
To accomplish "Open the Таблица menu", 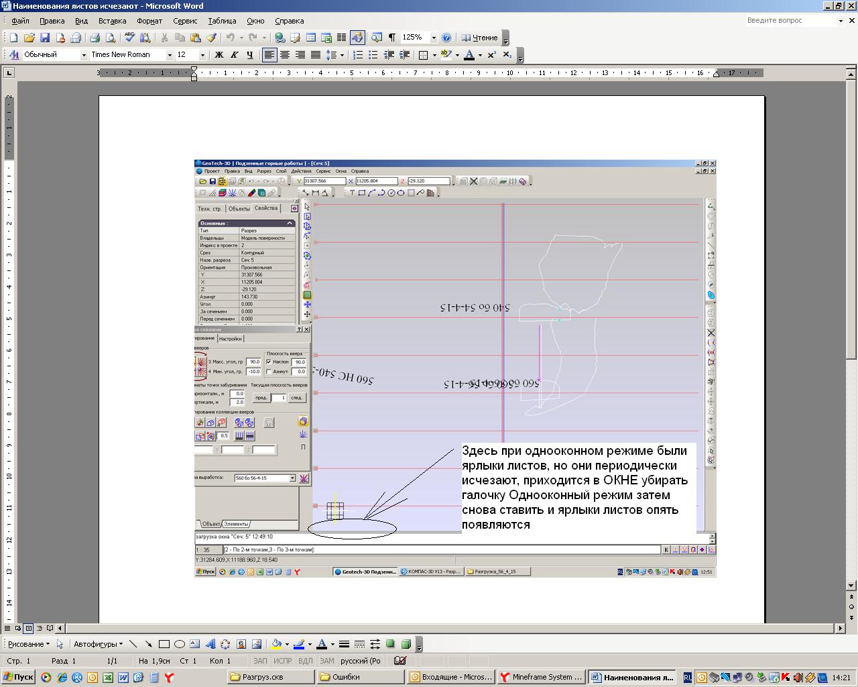I will click(x=222, y=21).
